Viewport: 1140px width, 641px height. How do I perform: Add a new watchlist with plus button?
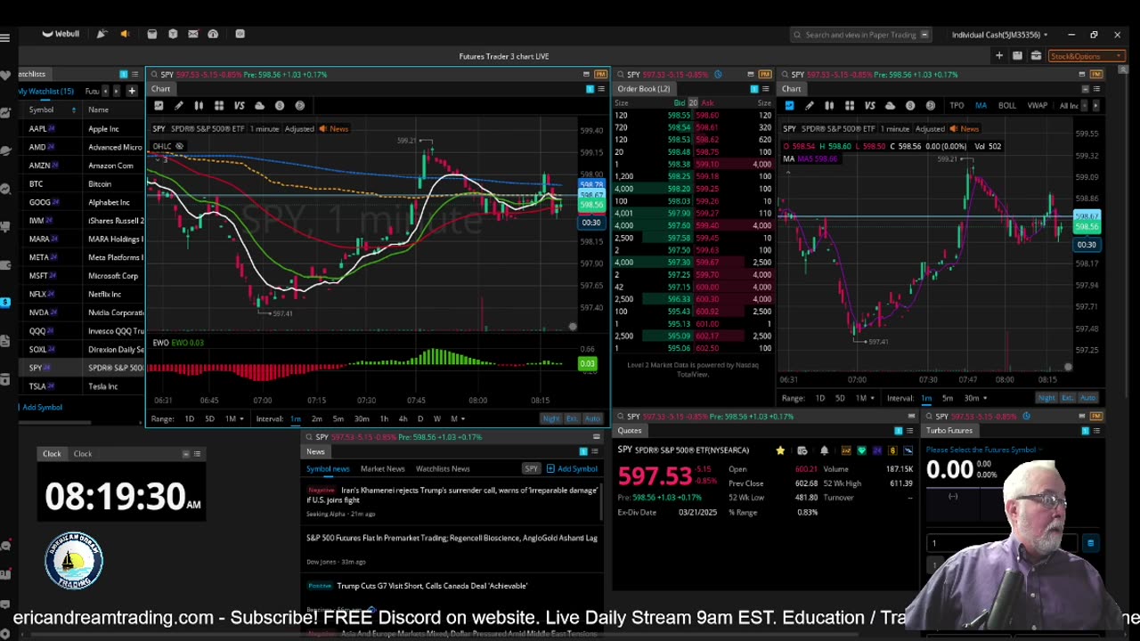[132, 91]
